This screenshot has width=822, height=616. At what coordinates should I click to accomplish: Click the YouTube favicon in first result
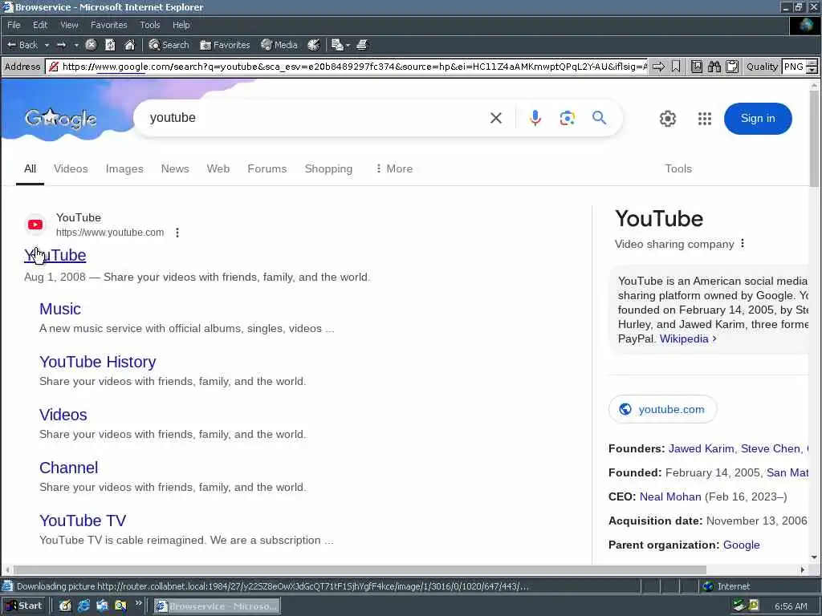coord(35,225)
